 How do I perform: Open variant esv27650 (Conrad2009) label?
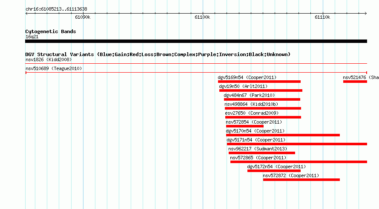point(252,113)
